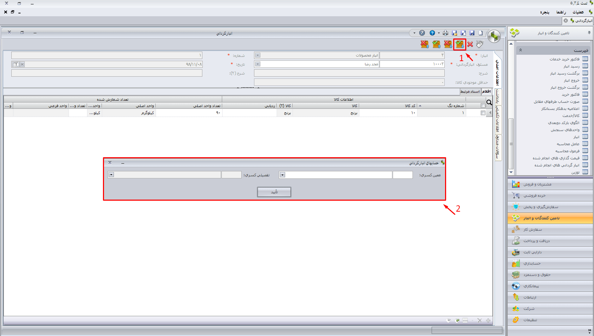This screenshot has width=594, height=336.
Task: Click the blank new document icon
Action: 480,33
